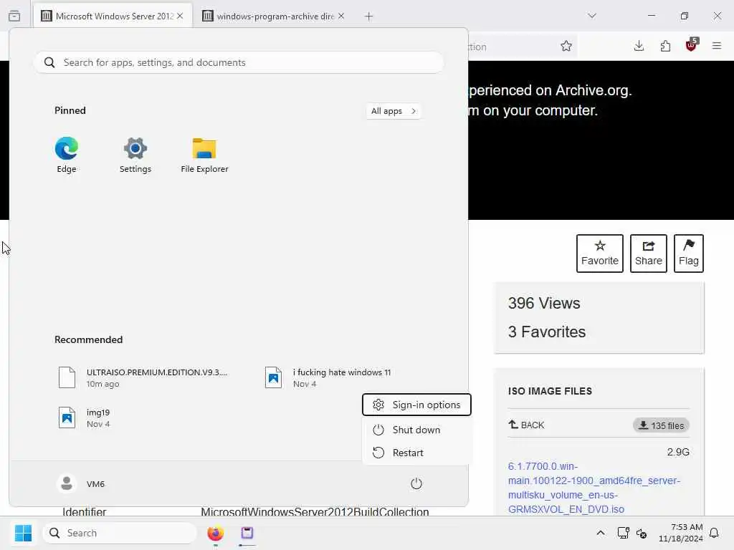Click the uBlock Origin shield icon
Screen dimensions: 734x550
coord(692,45)
